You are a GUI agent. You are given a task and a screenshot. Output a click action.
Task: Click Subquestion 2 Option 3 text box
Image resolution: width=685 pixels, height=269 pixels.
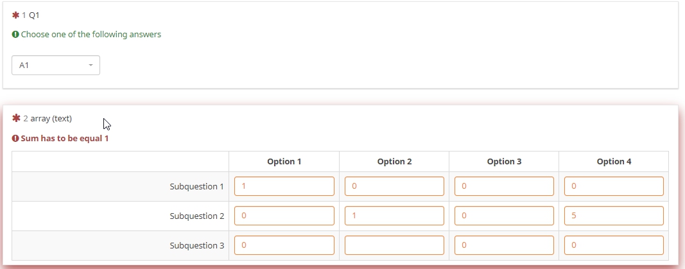[504, 216]
